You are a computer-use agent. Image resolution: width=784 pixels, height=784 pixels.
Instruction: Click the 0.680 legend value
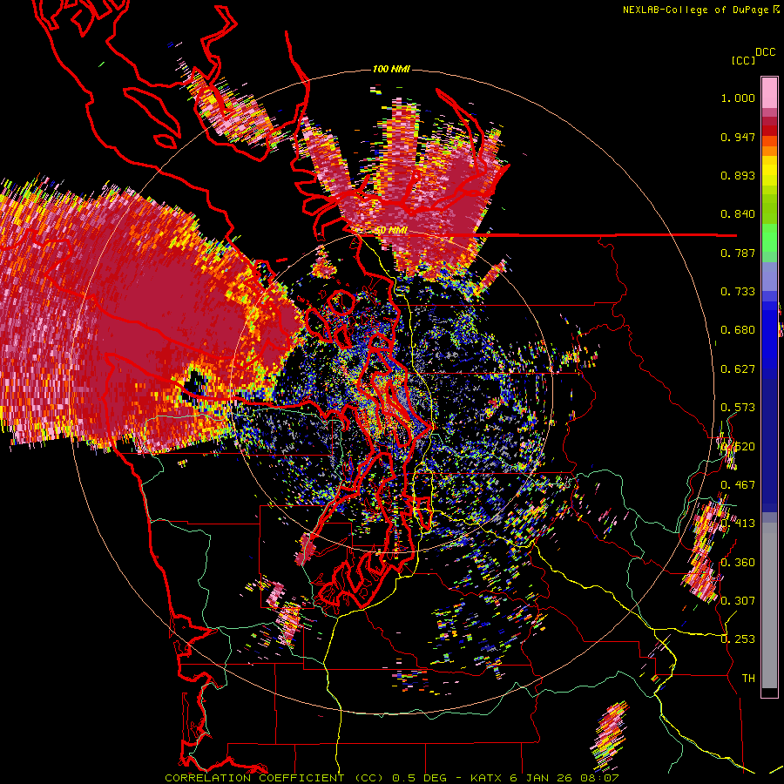(738, 330)
